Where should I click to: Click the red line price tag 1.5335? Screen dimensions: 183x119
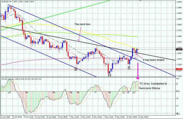point(179,69)
